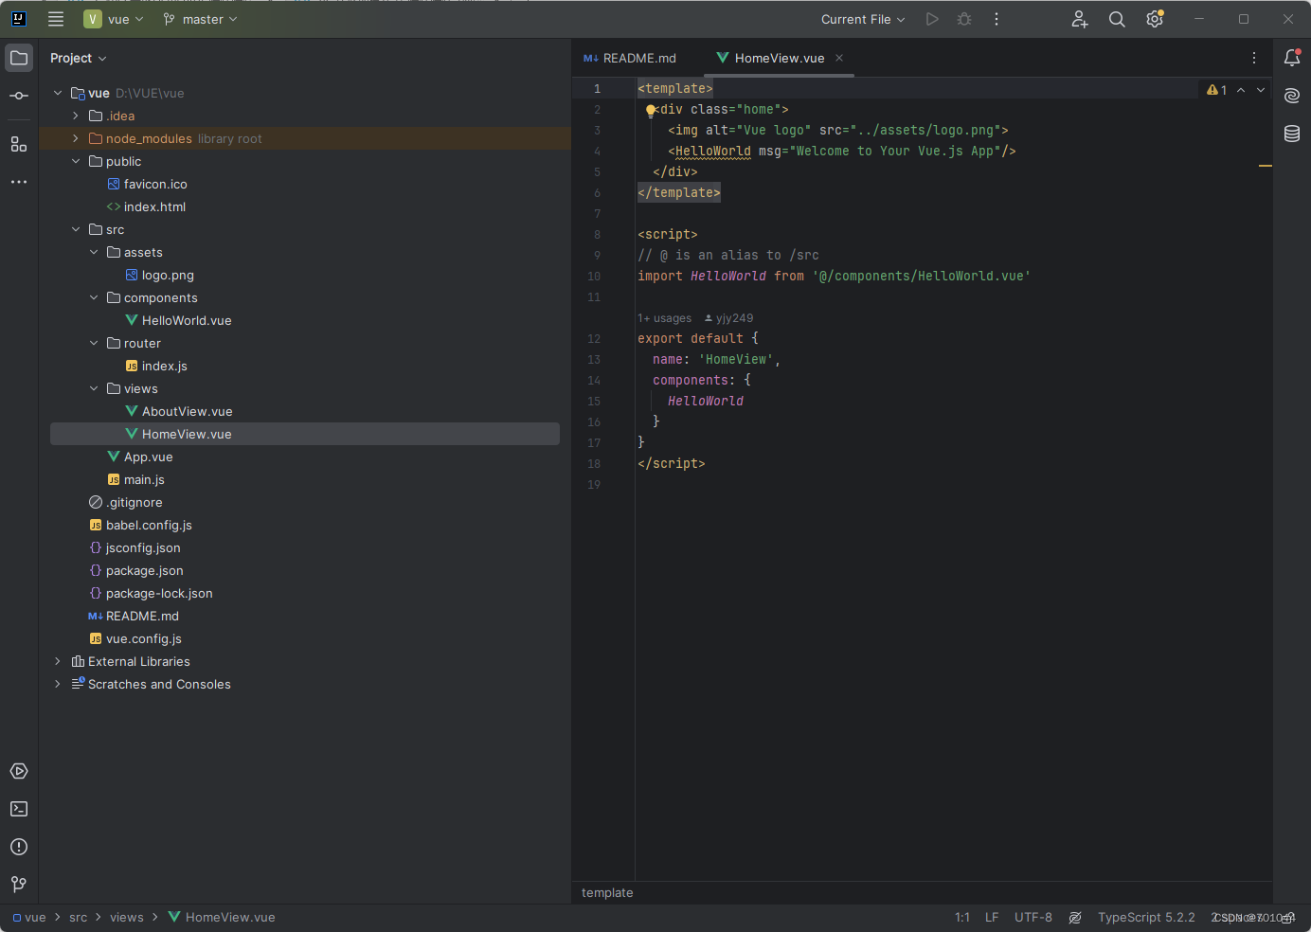The image size is (1311, 932).
Task: Click the yellow warning stripe marker
Action: (1266, 166)
